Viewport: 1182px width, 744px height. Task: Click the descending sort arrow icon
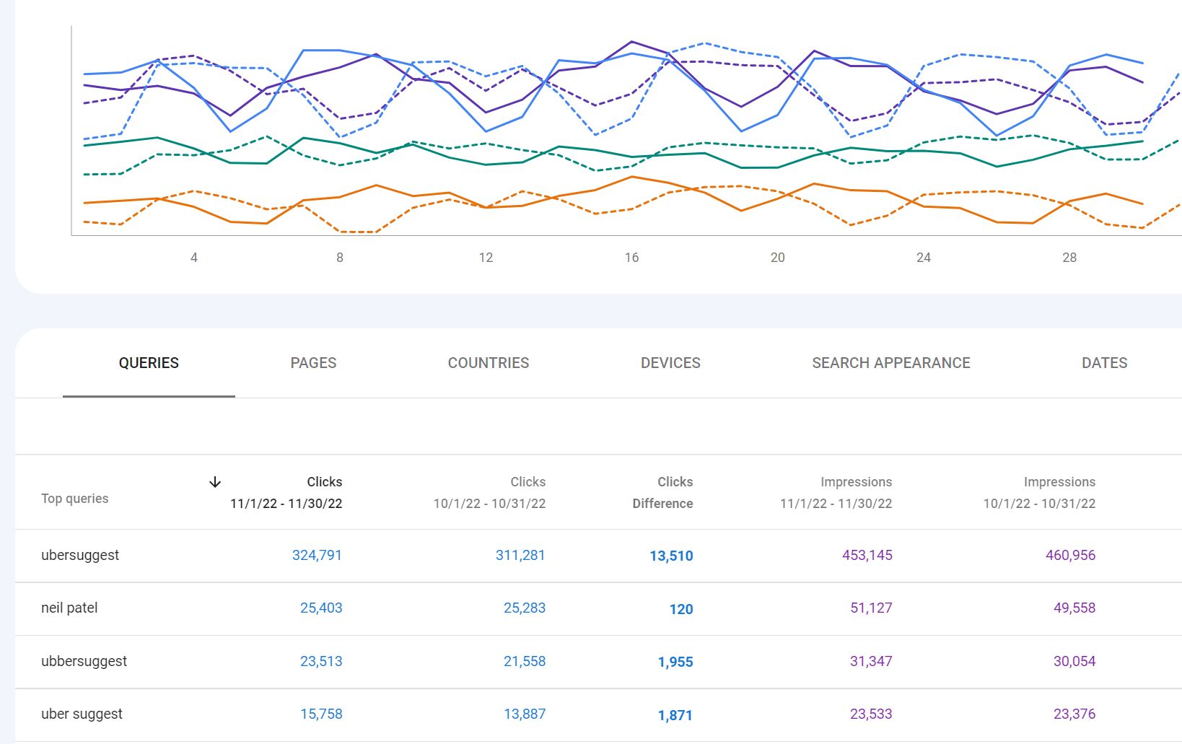(x=215, y=481)
